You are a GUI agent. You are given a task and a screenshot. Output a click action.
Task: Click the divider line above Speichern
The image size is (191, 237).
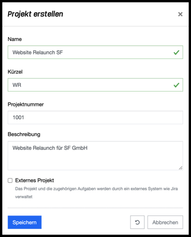(95, 208)
